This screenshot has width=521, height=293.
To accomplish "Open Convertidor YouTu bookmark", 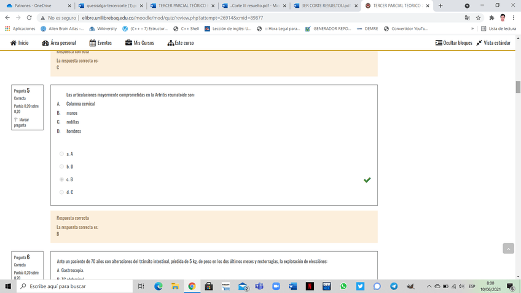I will tap(405, 29).
